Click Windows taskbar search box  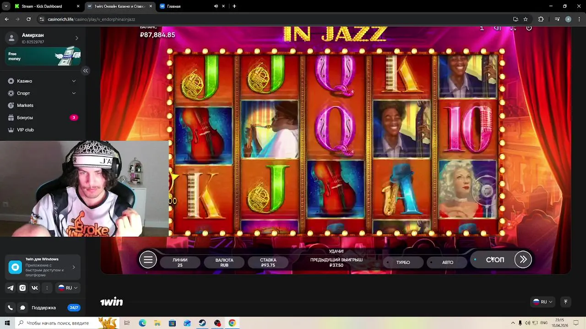pos(67,323)
